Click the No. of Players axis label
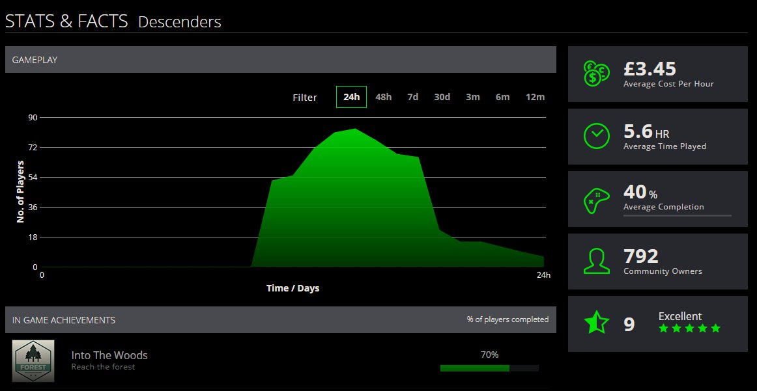The image size is (757, 391). click(20, 192)
